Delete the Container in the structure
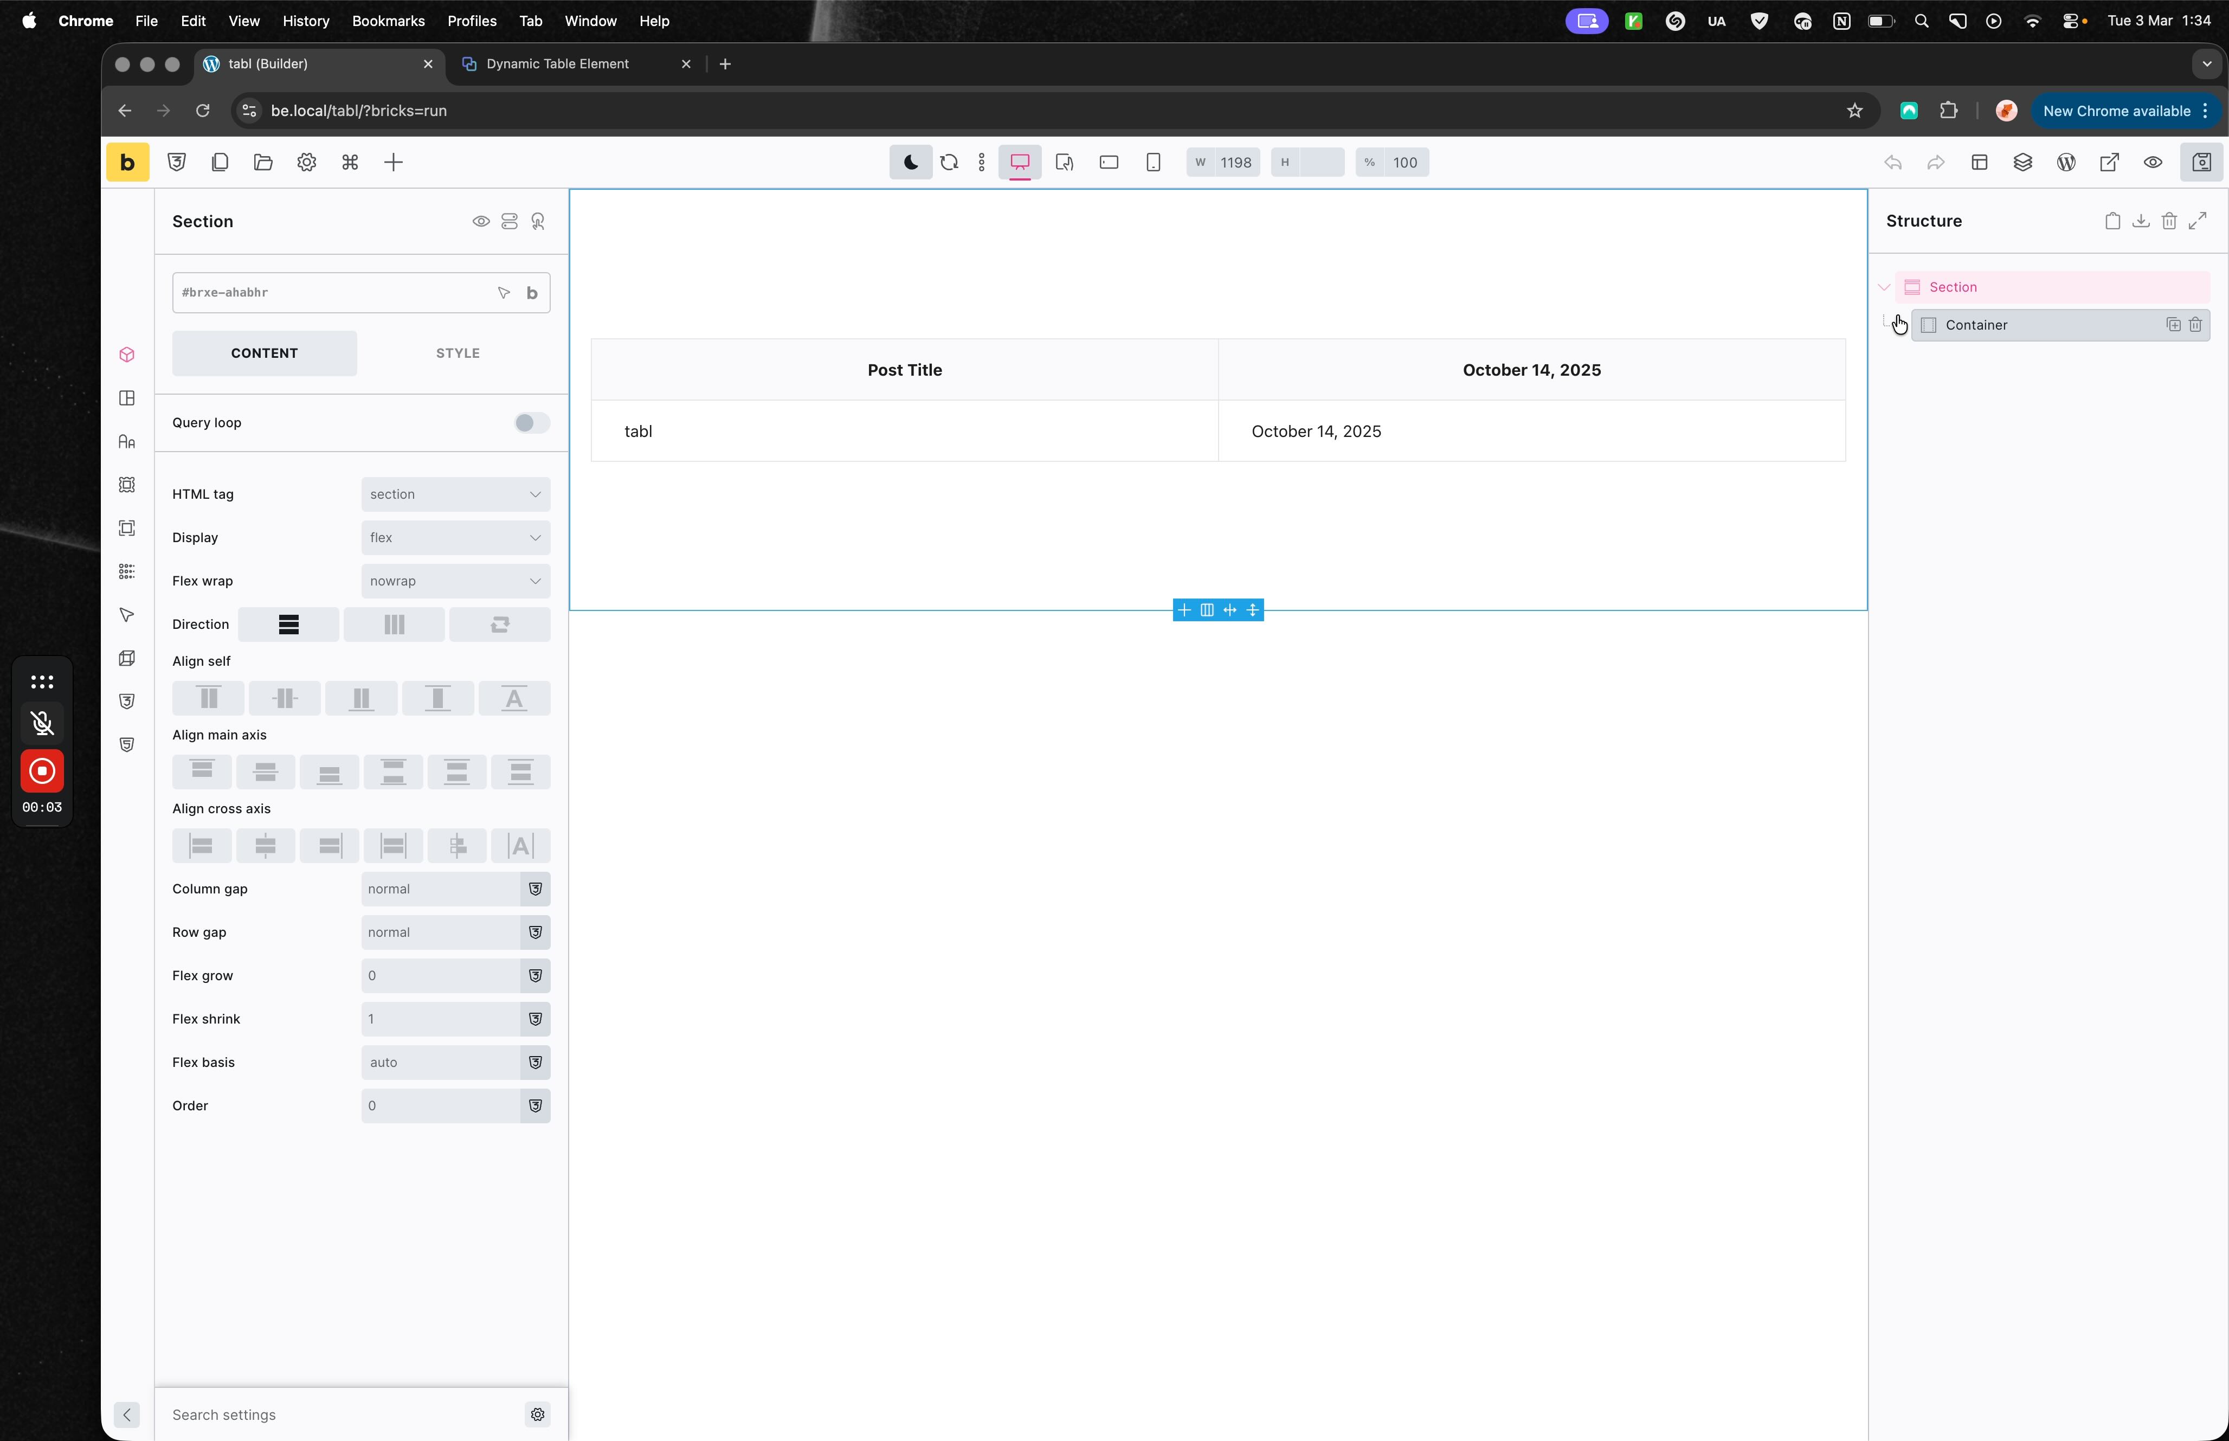The width and height of the screenshot is (2229, 1441). click(2194, 325)
